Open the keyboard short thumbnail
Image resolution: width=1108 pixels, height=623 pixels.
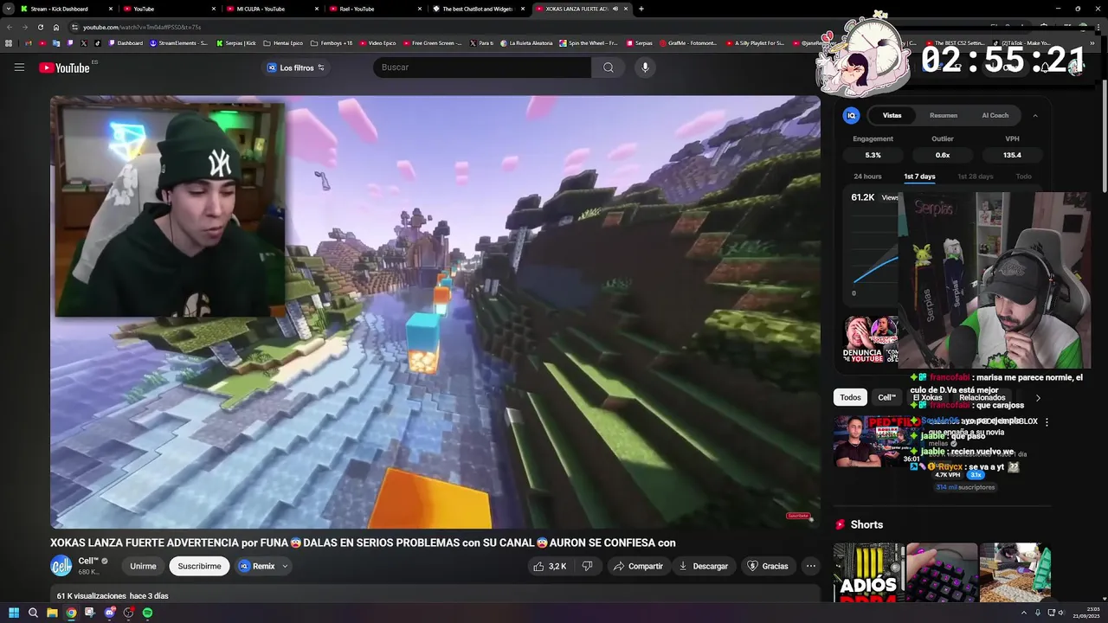[941, 572]
